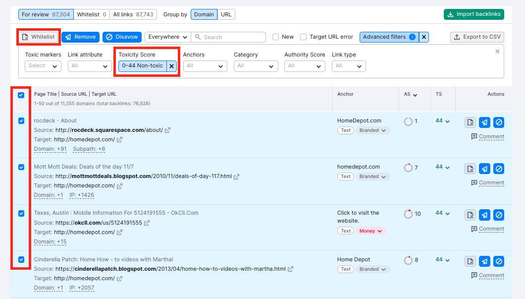
Task: Clear the Advanced filters with X icon
Action: tap(424, 37)
